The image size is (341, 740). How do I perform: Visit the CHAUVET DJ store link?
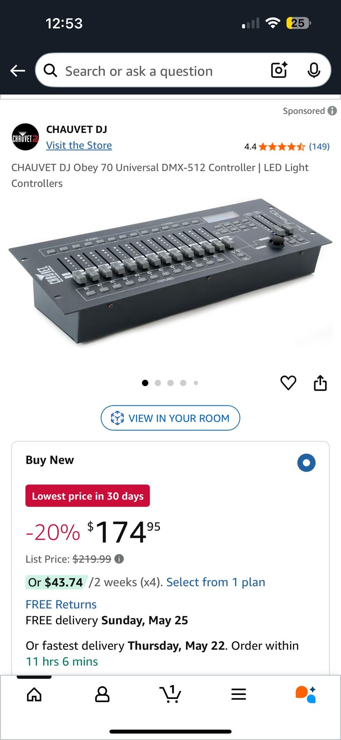click(x=79, y=145)
